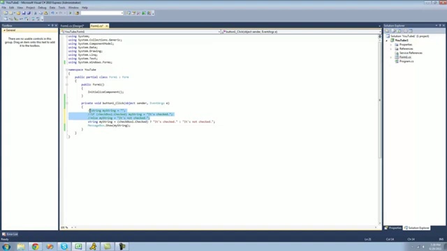Open the Help menu

coord(85,7)
